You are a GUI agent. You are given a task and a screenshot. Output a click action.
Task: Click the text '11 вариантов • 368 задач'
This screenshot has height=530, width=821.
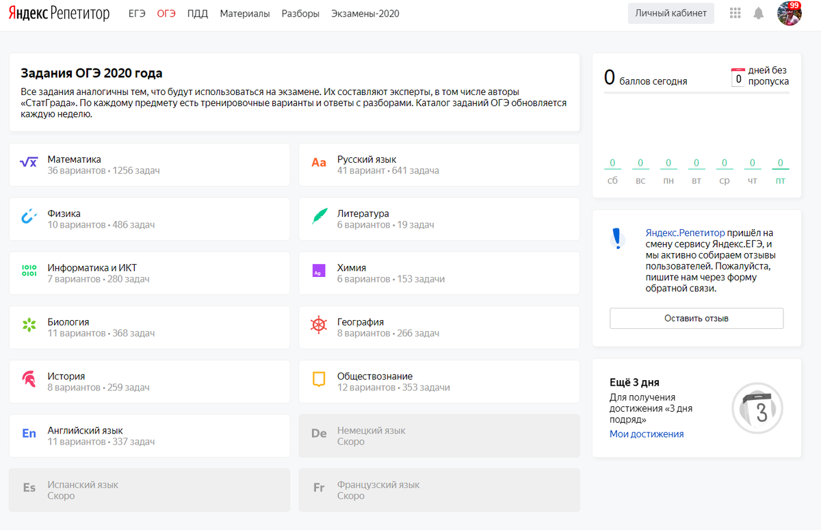pyautogui.click(x=101, y=333)
